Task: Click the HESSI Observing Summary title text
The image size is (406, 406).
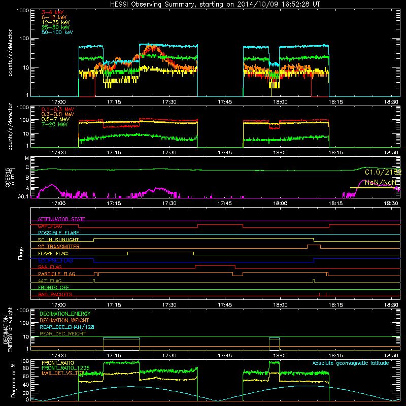Action: 215,5
